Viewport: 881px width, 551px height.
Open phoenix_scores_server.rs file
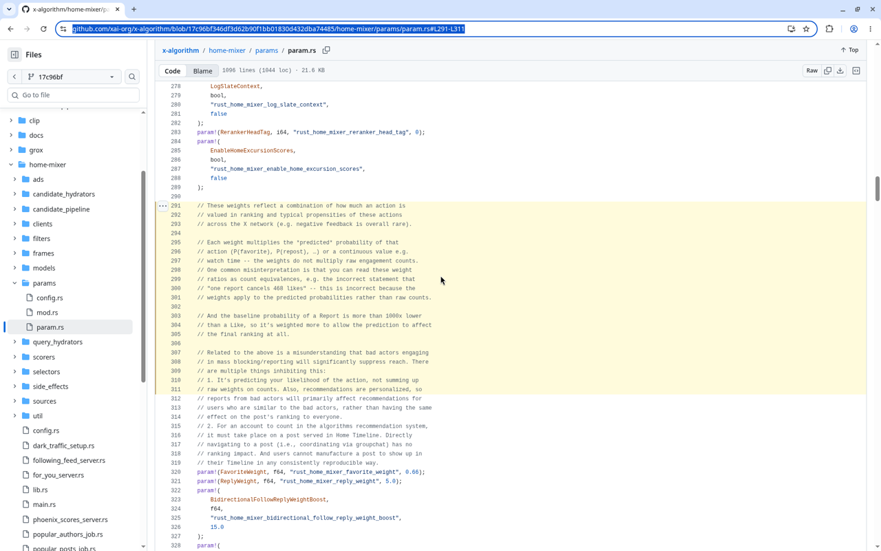click(x=70, y=520)
